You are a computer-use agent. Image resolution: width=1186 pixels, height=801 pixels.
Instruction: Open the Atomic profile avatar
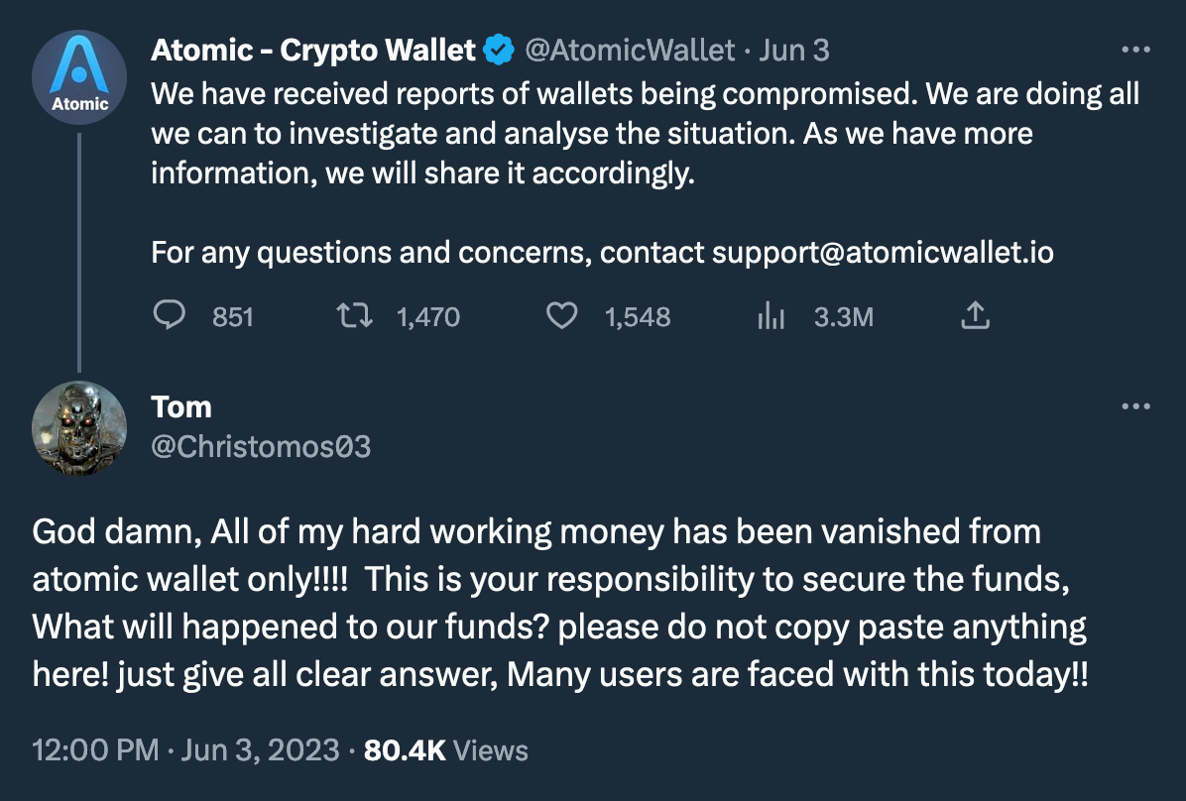tap(79, 77)
